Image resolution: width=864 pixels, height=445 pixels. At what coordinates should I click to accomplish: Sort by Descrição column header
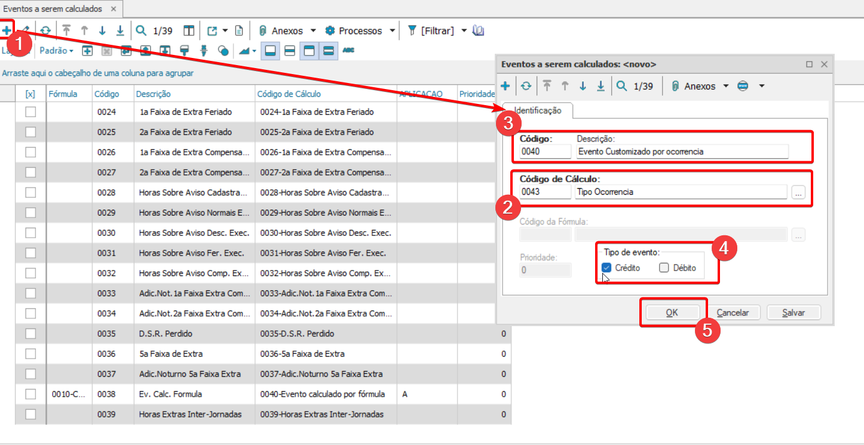pyautogui.click(x=194, y=94)
